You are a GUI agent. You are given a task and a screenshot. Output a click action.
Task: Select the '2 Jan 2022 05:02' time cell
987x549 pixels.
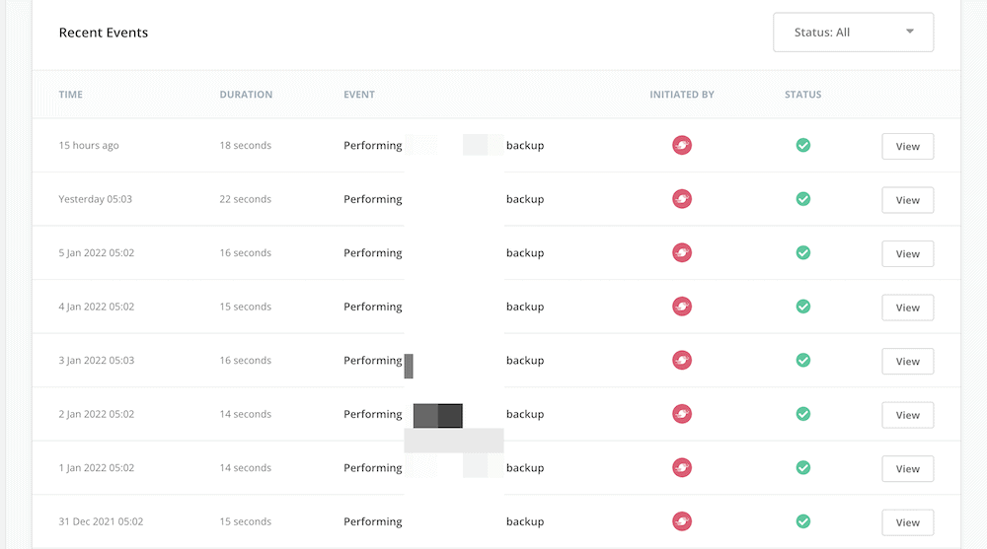click(97, 414)
